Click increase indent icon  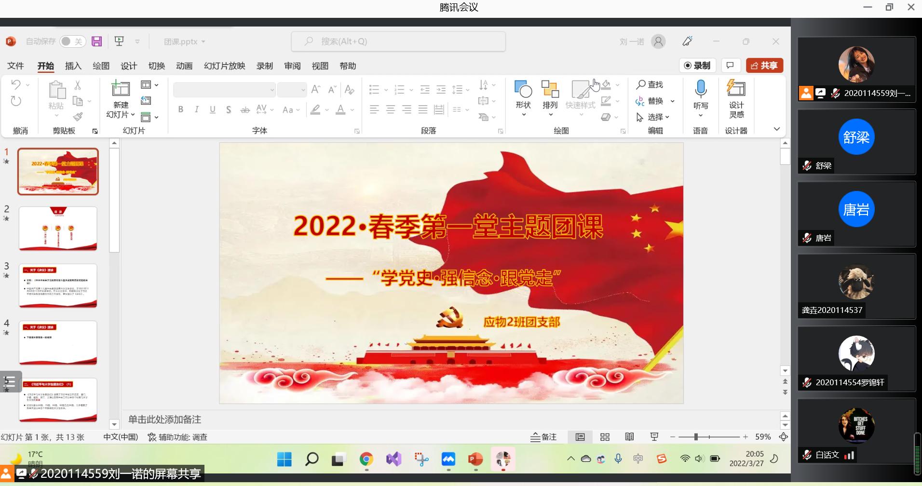tap(441, 89)
